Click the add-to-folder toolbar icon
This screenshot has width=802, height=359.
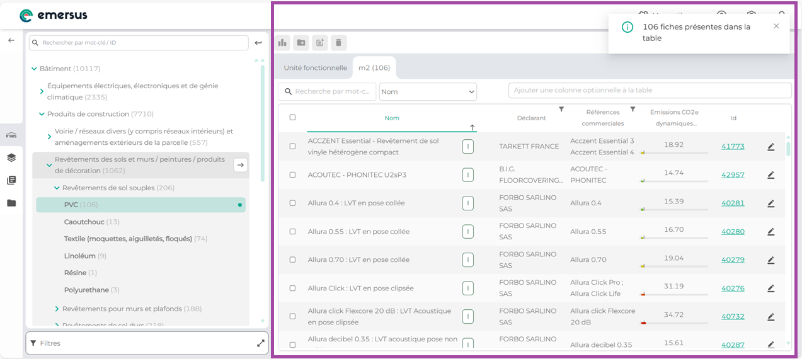(x=301, y=43)
